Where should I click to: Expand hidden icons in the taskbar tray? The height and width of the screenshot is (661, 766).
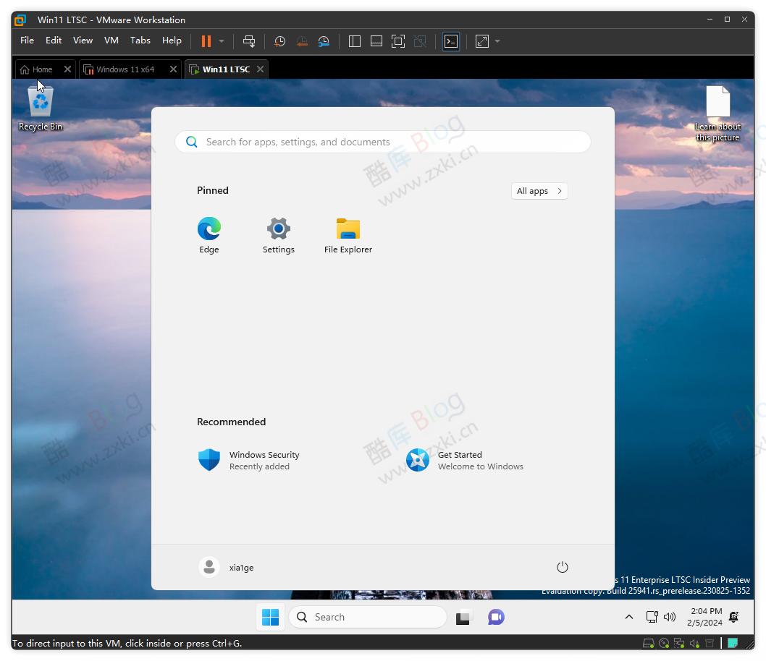point(629,617)
